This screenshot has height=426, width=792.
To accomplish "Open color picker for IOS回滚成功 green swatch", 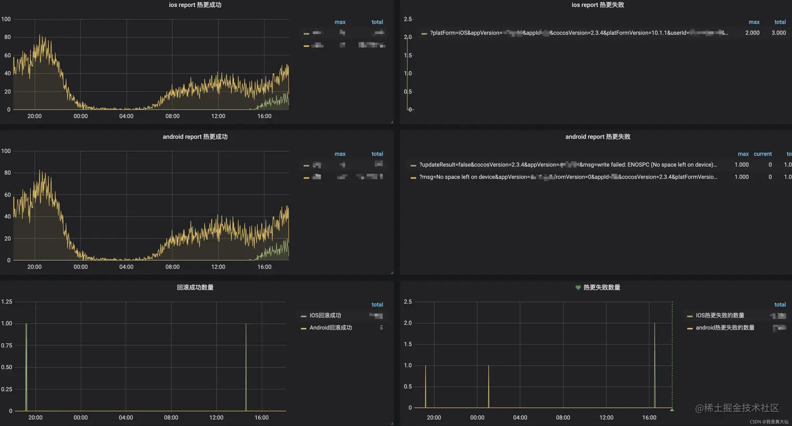I will tap(303, 316).
